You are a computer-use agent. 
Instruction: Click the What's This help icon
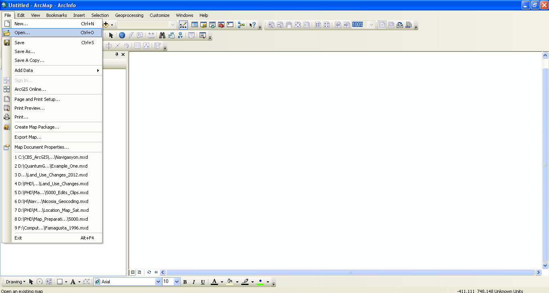(x=253, y=25)
